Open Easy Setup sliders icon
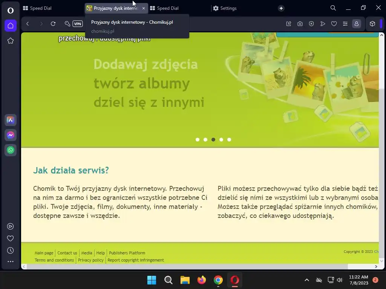The width and height of the screenshot is (386, 289). [x=345, y=24]
